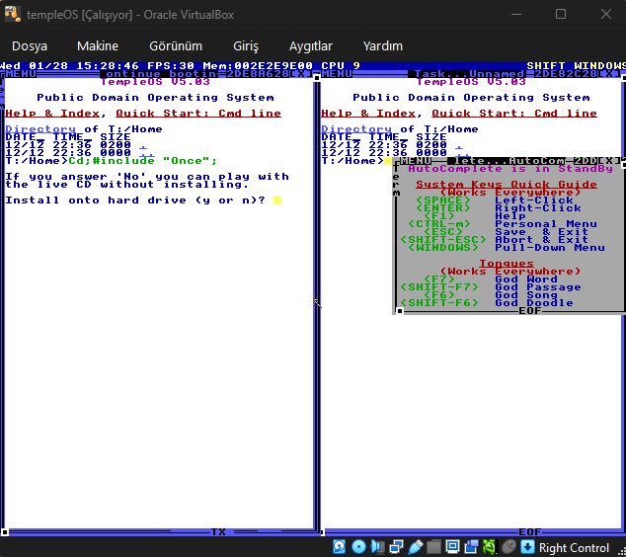
Task: Open the Makine menu
Action: 98,45
